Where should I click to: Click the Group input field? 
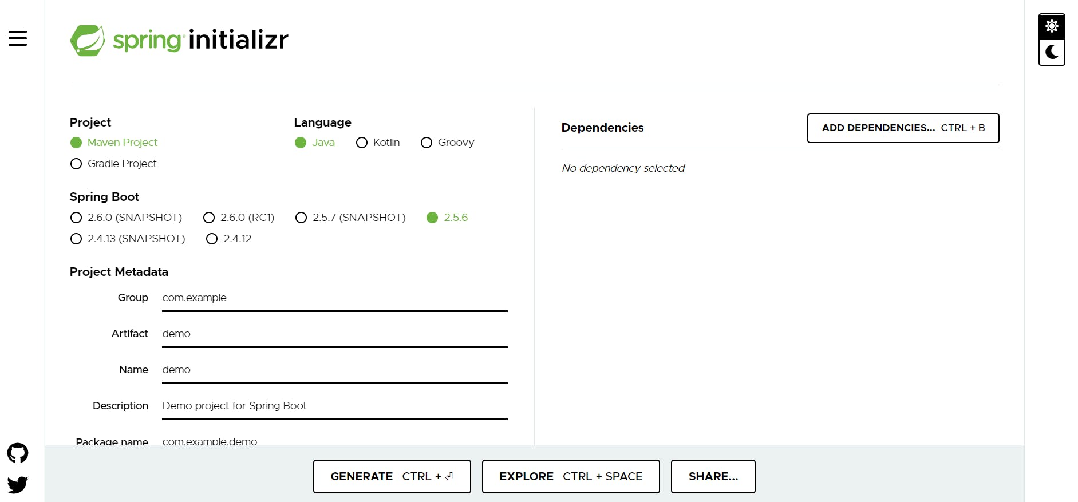tap(335, 298)
